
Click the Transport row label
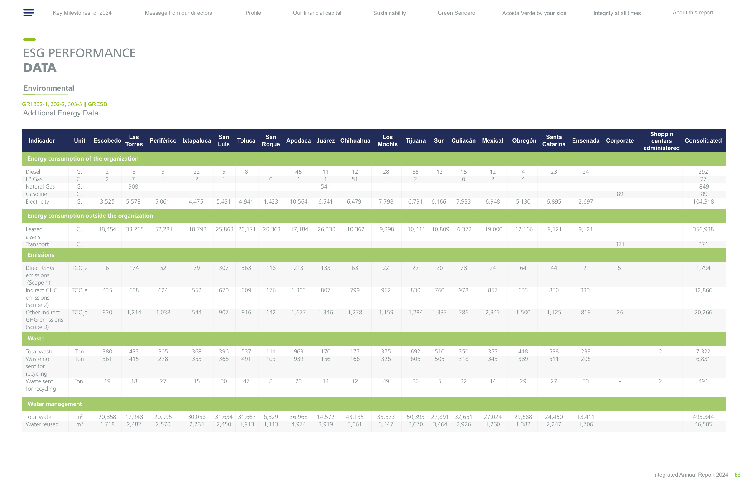pyautogui.click(x=37, y=244)
